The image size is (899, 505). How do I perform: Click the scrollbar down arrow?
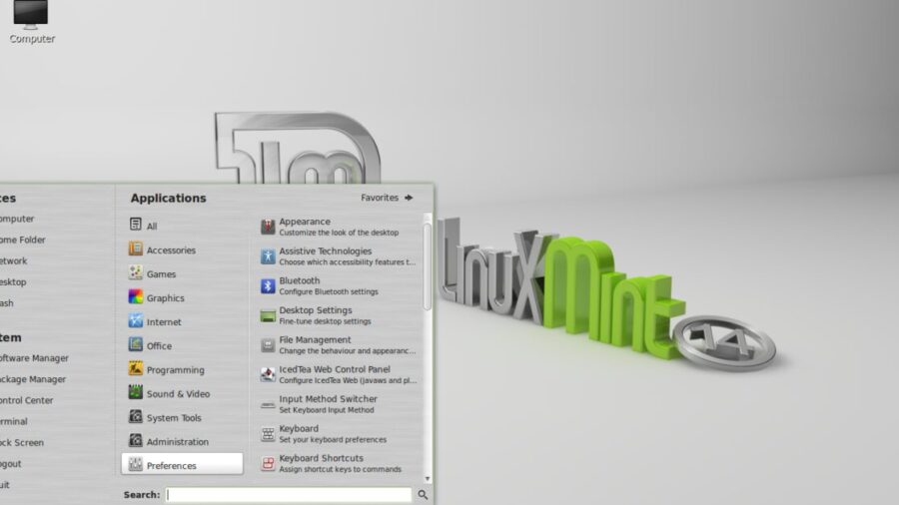pyautogui.click(x=428, y=479)
